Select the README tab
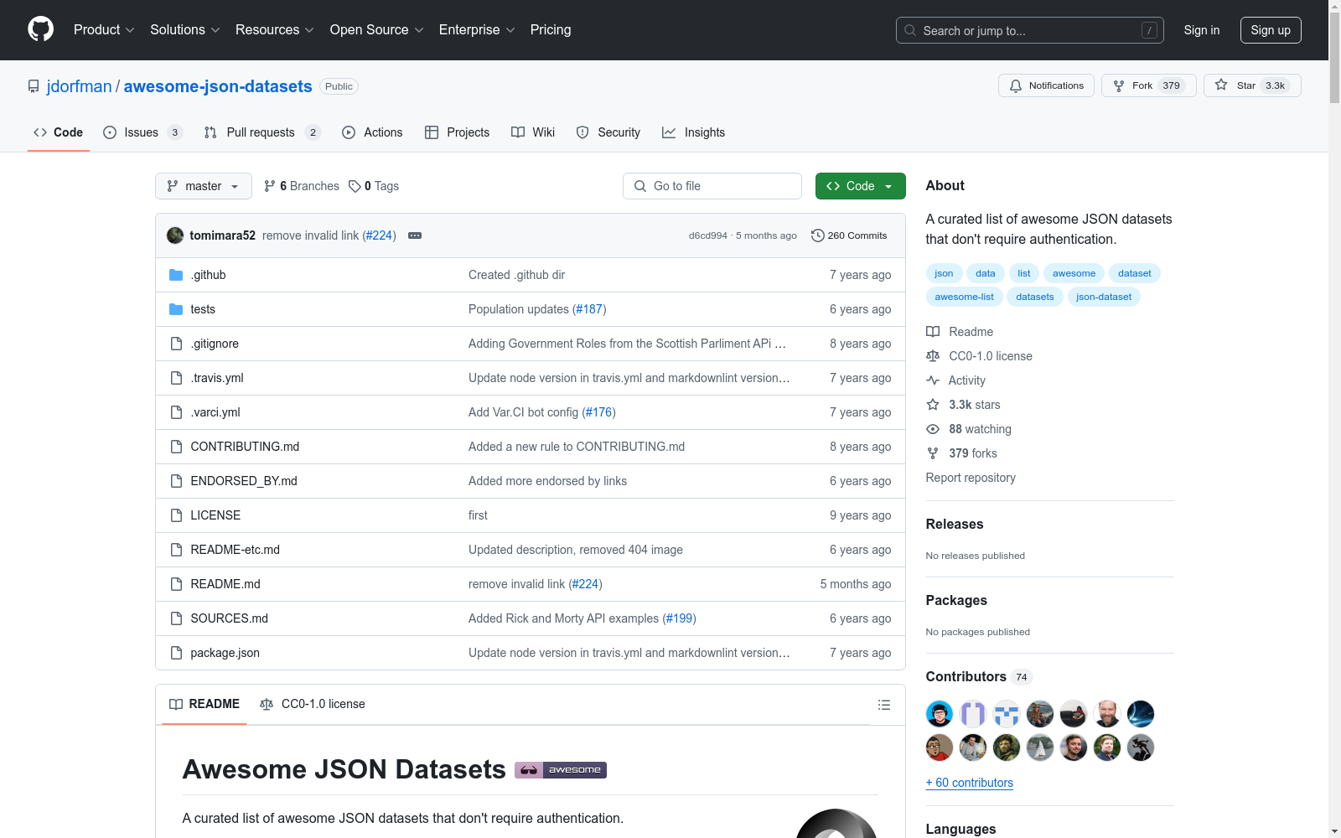 pos(205,704)
